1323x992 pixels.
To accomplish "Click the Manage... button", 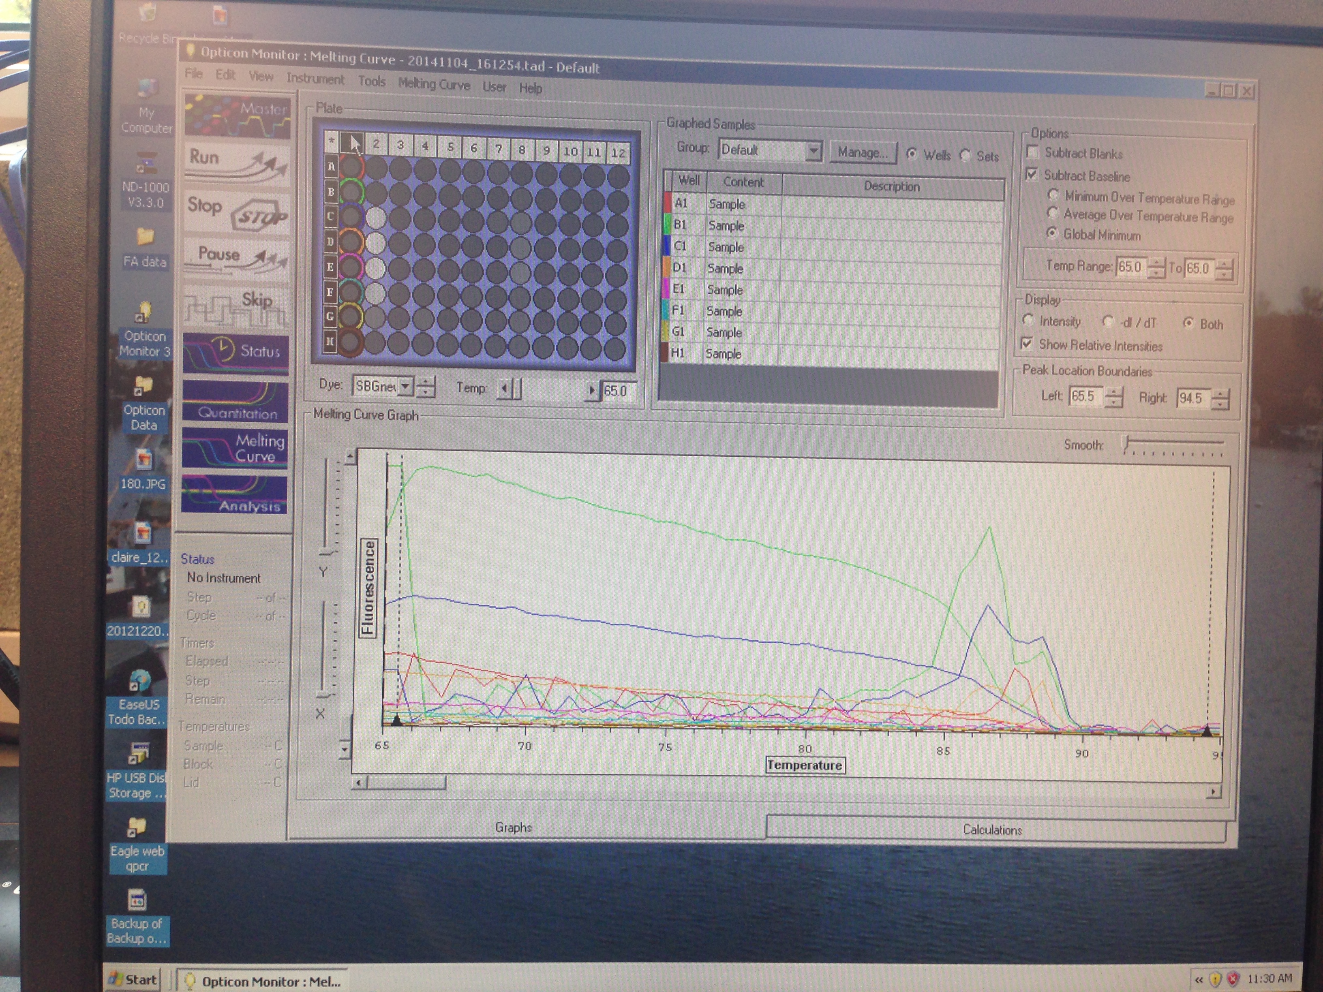I will pyautogui.click(x=863, y=152).
